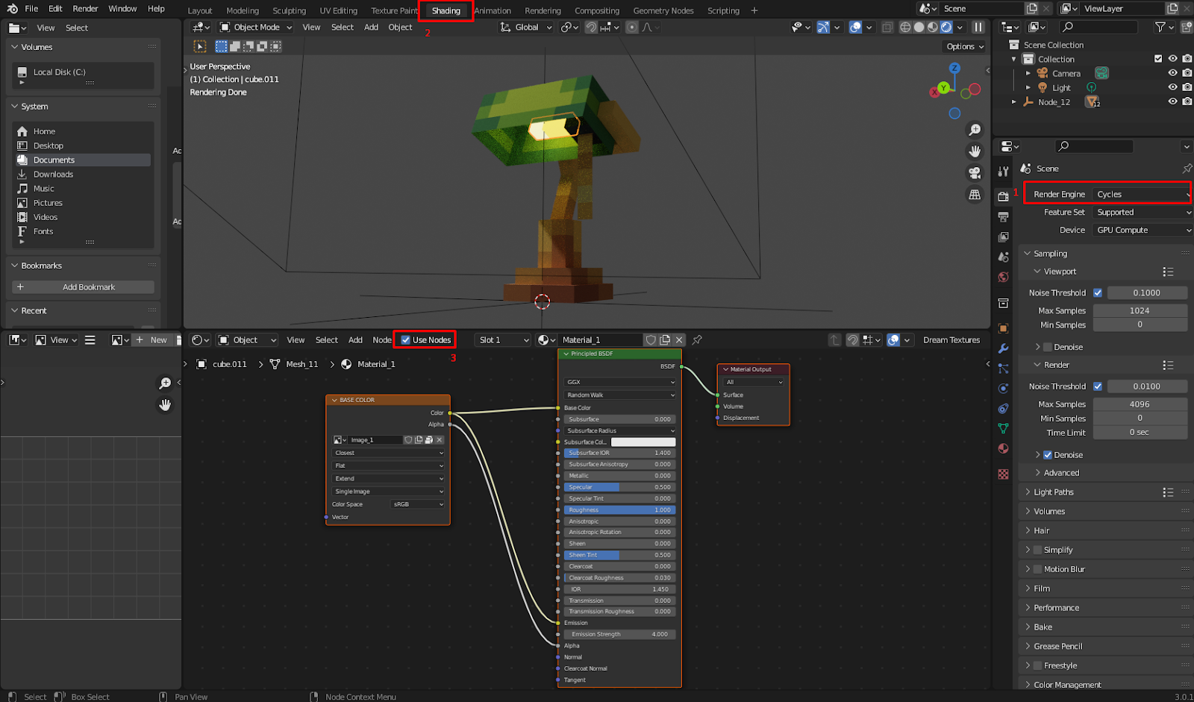Open Documents in the System list
1194x702 pixels.
83,160
